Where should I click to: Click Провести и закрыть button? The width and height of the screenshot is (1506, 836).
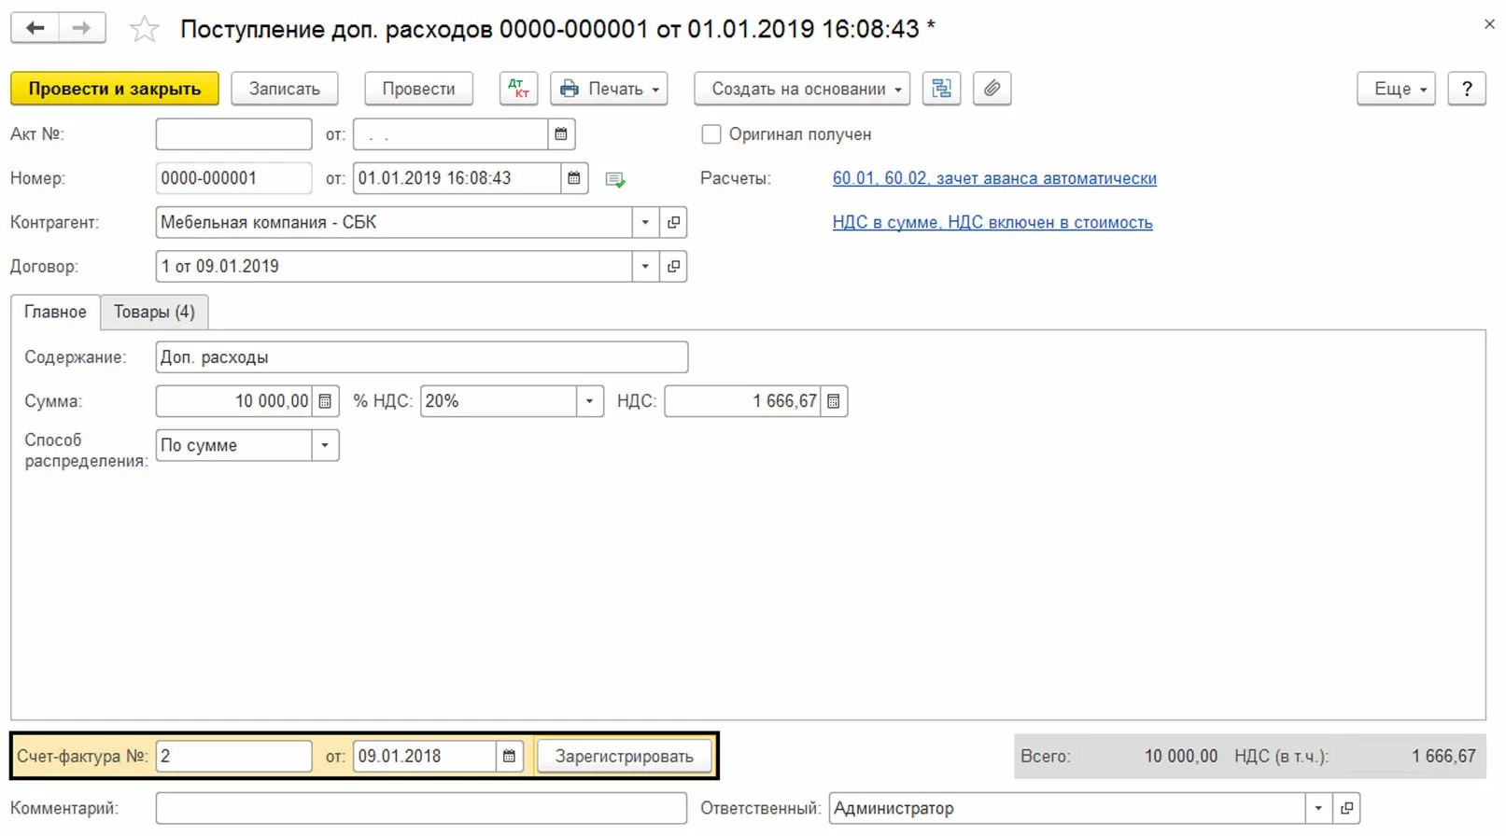tap(115, 89)
